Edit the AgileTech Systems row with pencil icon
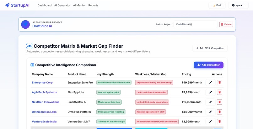Screen dimensions: 253x129 coord(211,92)
